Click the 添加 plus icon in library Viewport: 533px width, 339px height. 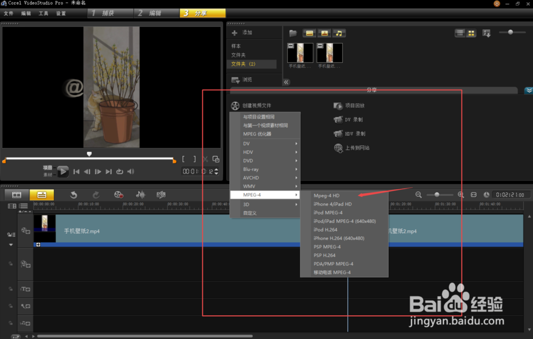pyautogui.click(x=235, y=33)
